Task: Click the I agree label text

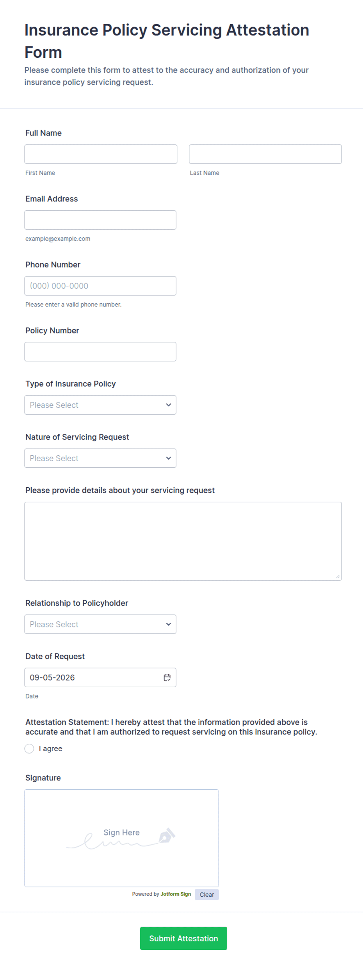Action: click(x=51, y=748)
